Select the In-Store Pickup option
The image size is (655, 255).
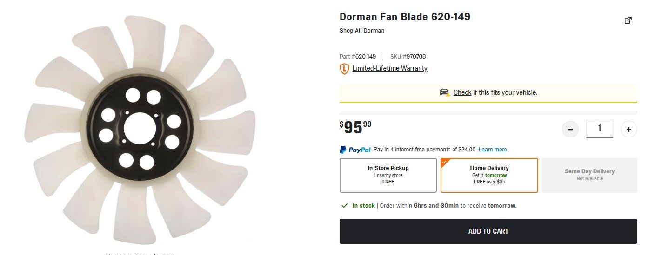[388, 175]
